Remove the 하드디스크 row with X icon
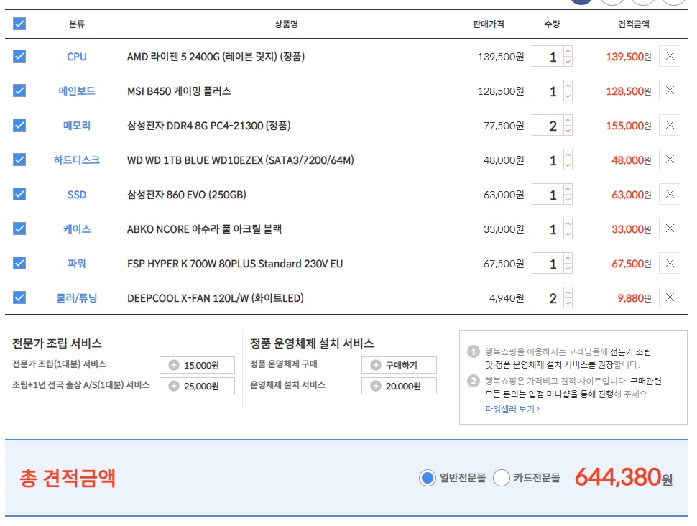 point(670,160)
